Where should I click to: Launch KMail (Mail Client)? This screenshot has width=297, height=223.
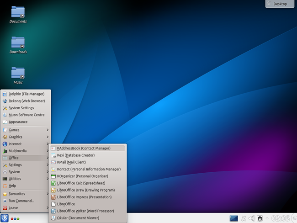click(x=88, y=162)
